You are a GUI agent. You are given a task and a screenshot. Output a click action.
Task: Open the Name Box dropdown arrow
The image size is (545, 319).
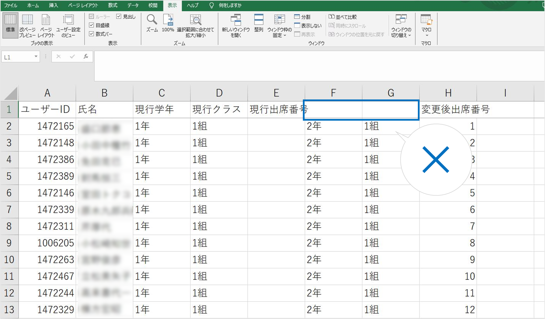point(36,57)
